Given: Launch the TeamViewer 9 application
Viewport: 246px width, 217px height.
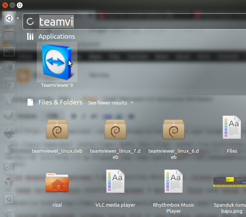Looking at the screenshot, I should pos(57,62).
